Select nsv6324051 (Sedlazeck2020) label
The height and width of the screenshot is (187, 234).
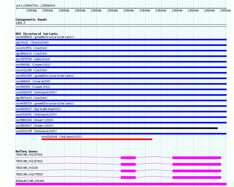[x=36, y=114]
